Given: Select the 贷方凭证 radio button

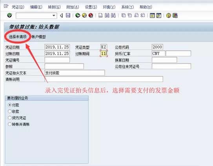Looking at the screenshot, I should click(10, 118).
